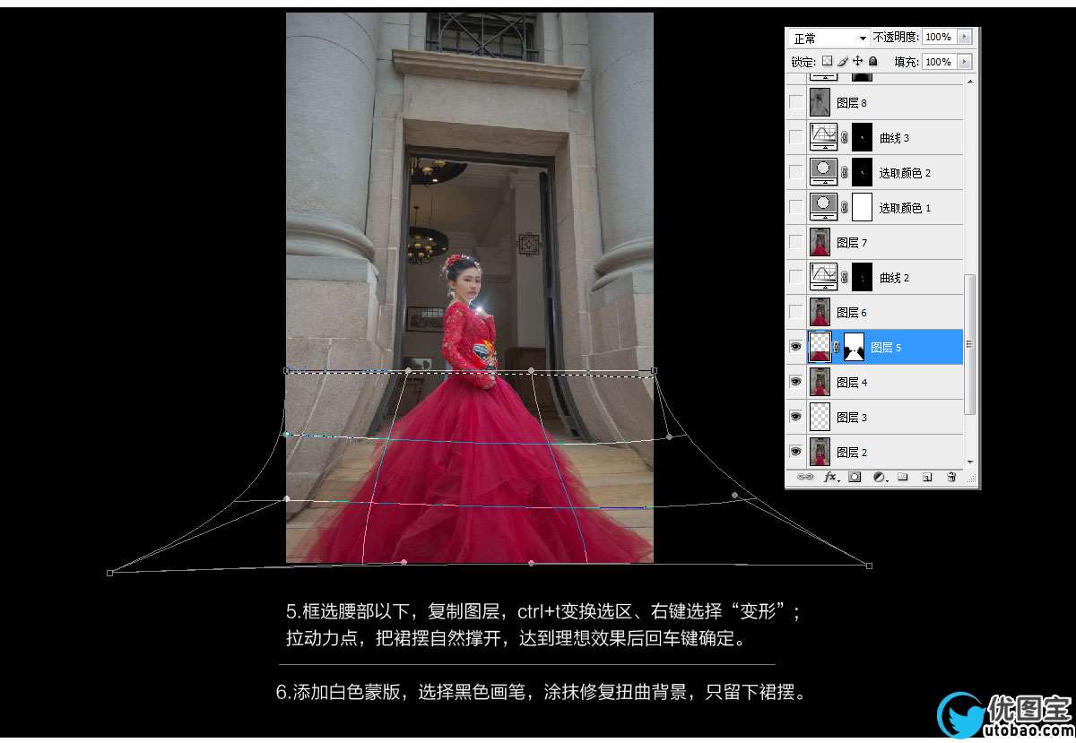Show 曲线 2 layer visibility box
Image resolution: width=1076 pixels, height=743 pixels.
(x=796, y=277)
